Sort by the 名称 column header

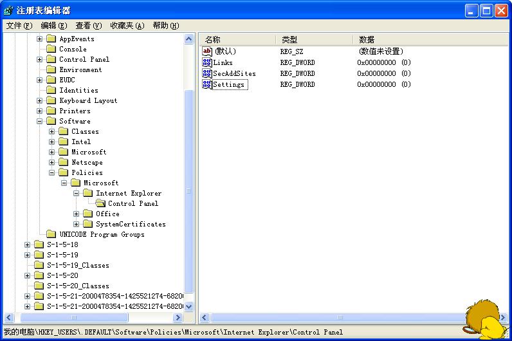click(237, 40)
